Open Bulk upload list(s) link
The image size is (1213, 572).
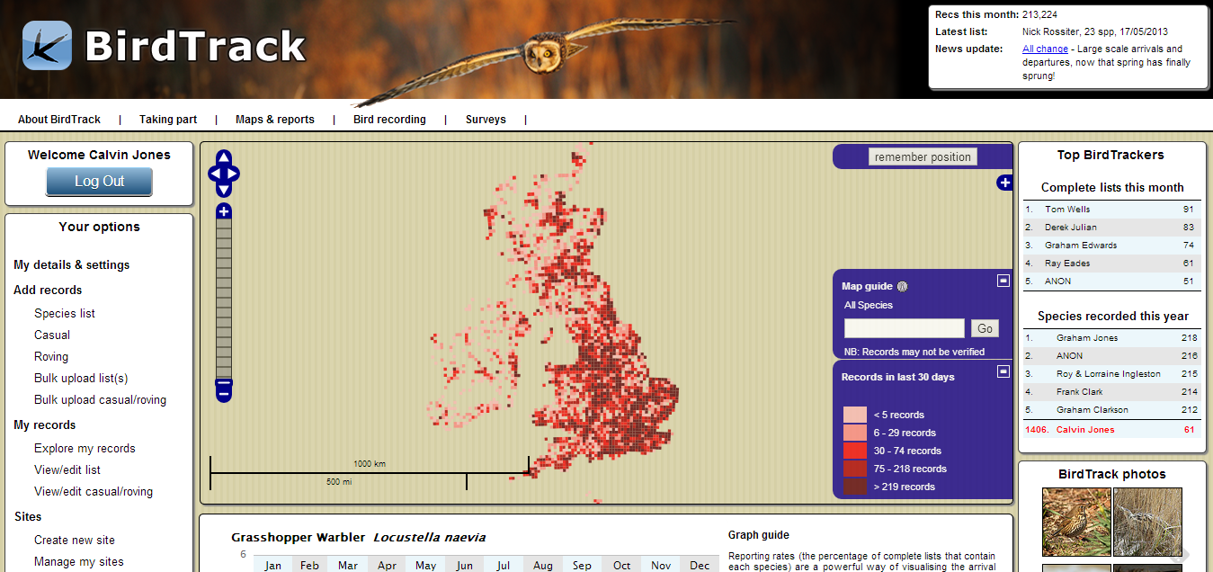[81, 379]
